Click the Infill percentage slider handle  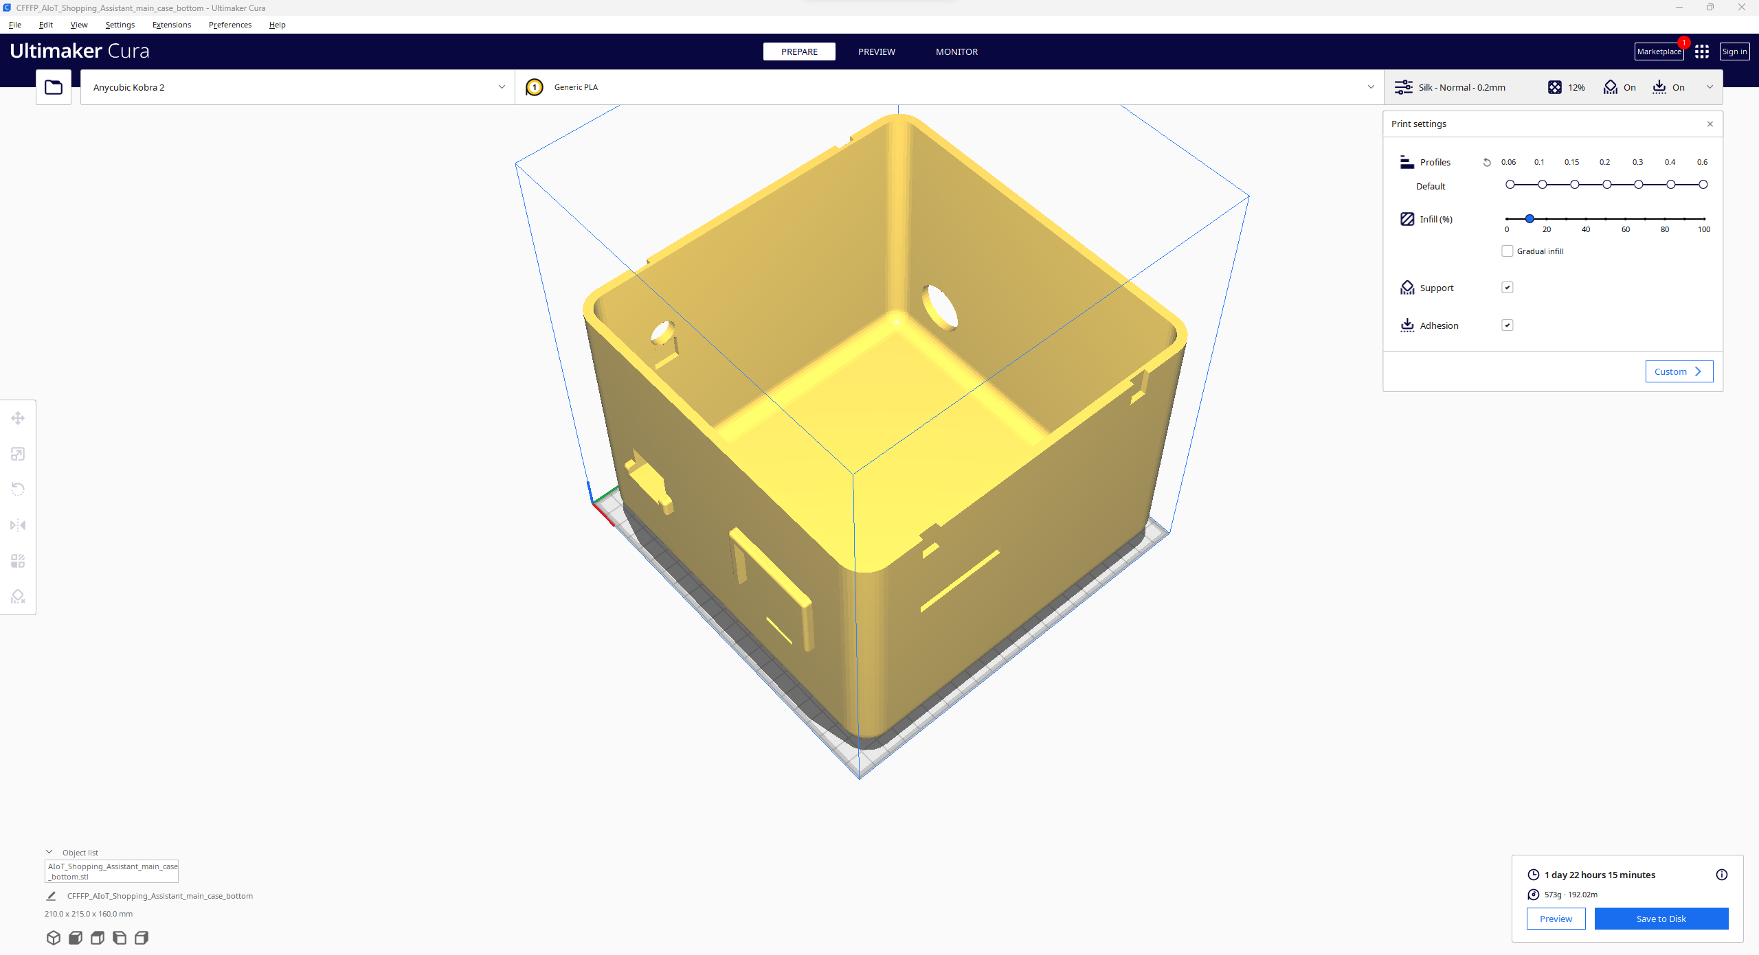coord(1530,218)
